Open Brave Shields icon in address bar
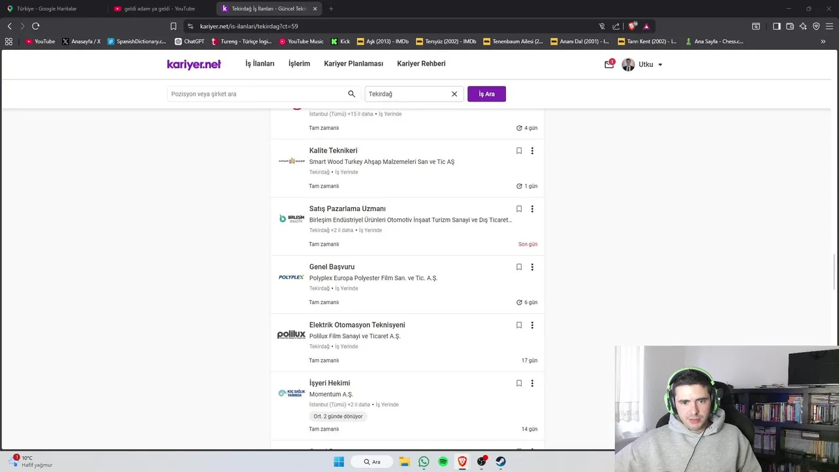The image size is (839, 472). tap(632, 26)
